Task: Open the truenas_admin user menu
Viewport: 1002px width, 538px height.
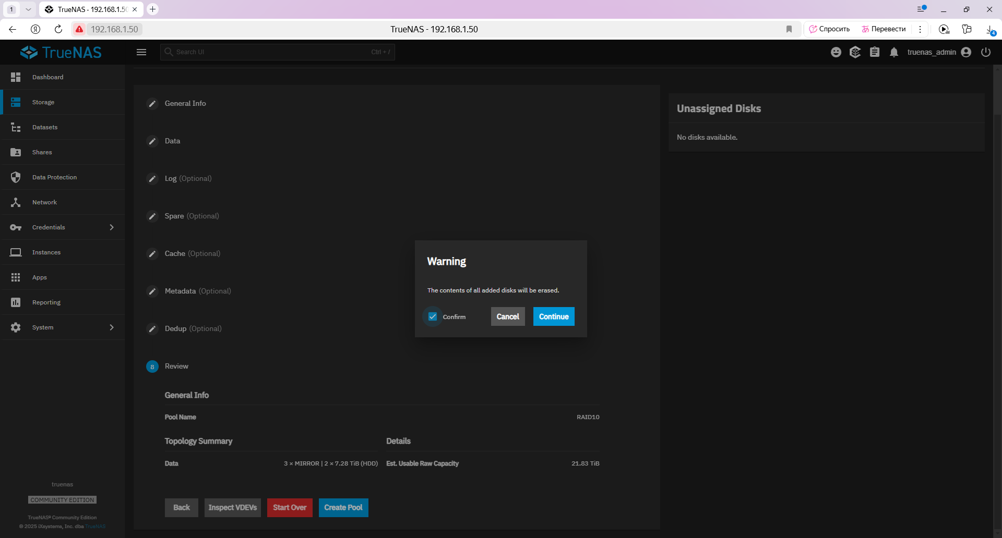Action: 939,52
